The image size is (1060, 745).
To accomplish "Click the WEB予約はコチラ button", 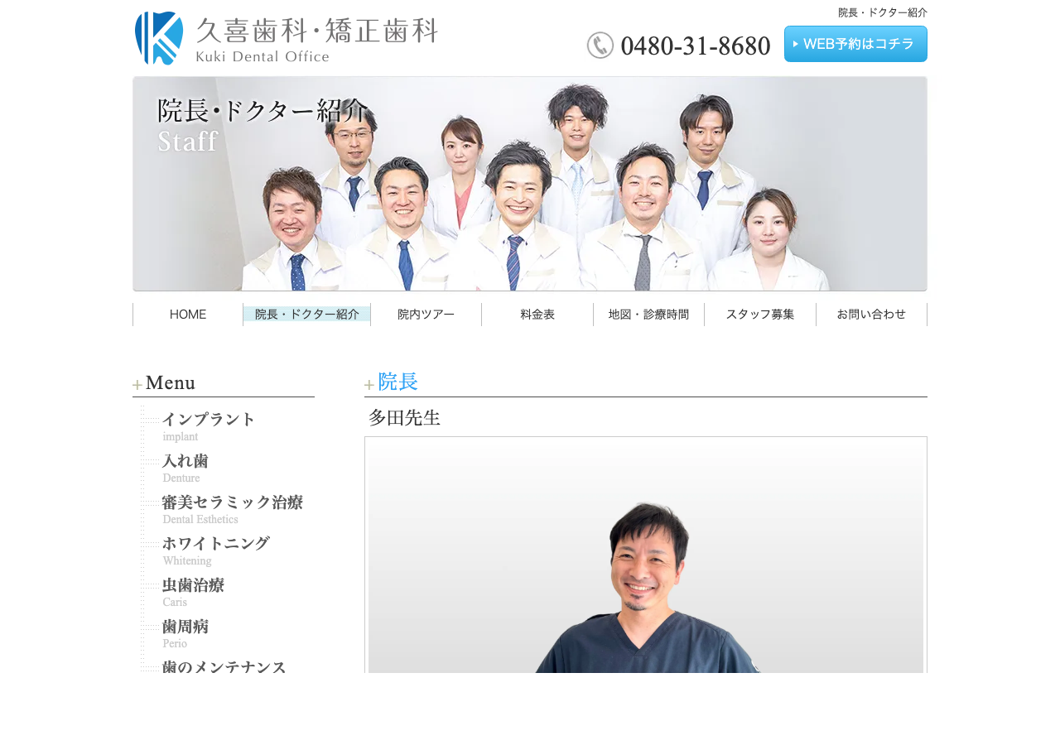I will 855,44.
